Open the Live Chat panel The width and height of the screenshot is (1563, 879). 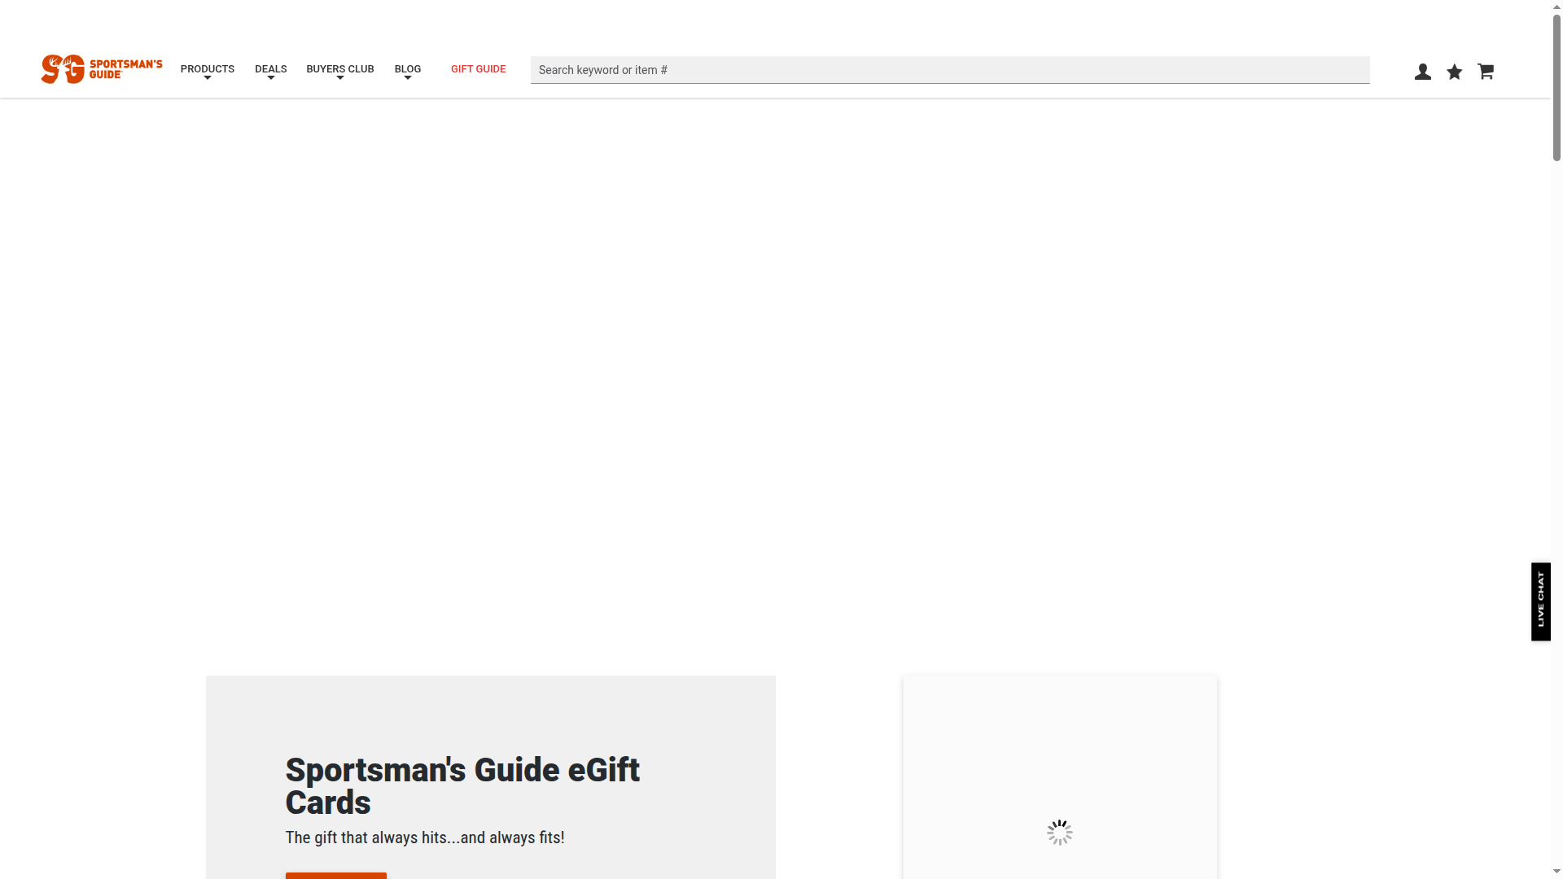[x=1541, y=601]
